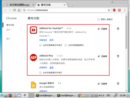130x98 pixels.
Task: Open 選項 for Adblock Plus
Action: pos(51,67)
